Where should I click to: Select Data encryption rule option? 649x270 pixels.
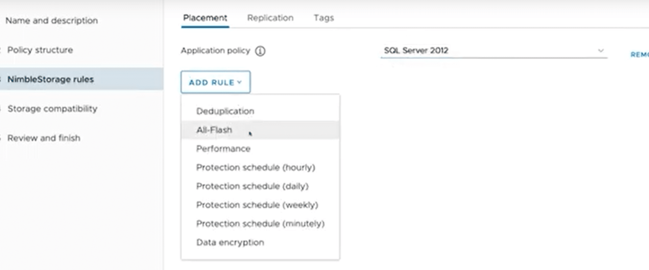(260, 242)
